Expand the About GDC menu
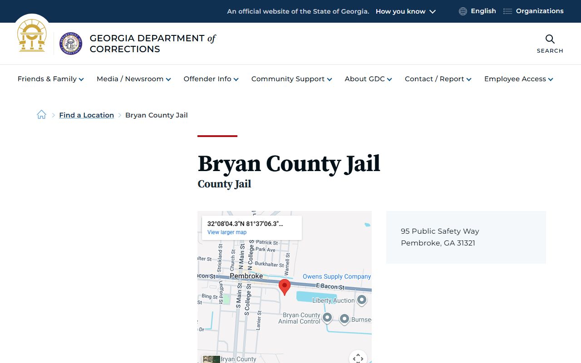The height and width of the screenshot is (363, 581). coord(369,79)
